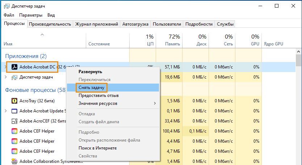Sort by the GPU column header
The width and height of the screenshot is (302, 165).
248,40
